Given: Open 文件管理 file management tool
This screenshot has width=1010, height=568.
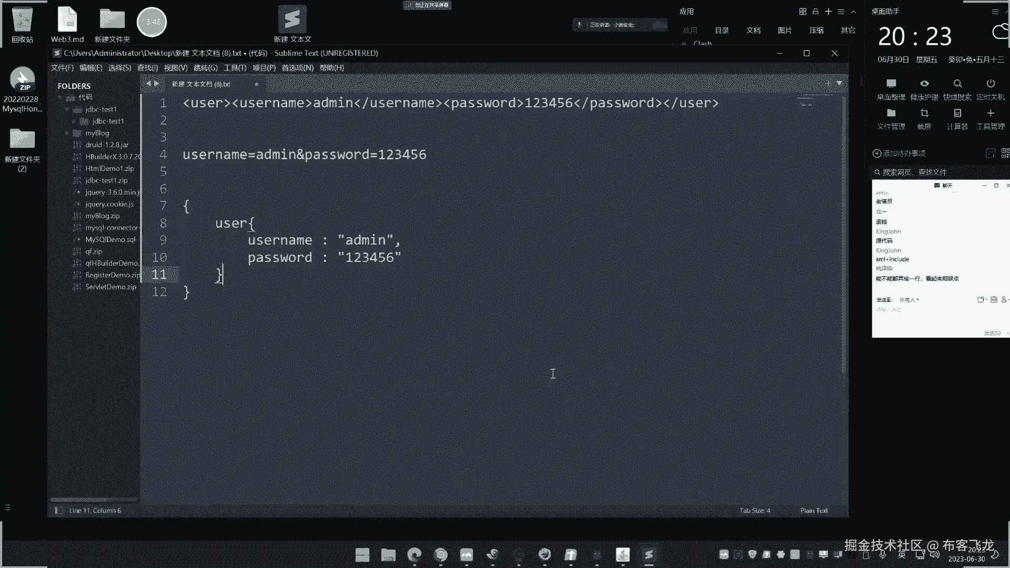Looking at the screenshot, I should [x=891, y=114].
